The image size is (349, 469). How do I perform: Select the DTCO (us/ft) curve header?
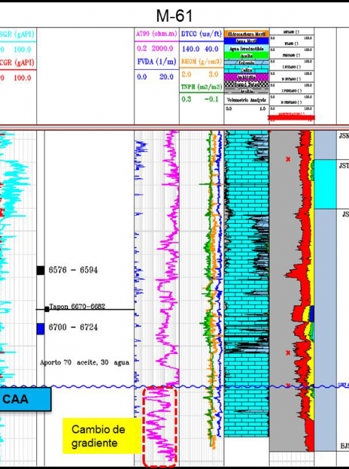click(201, 33)
